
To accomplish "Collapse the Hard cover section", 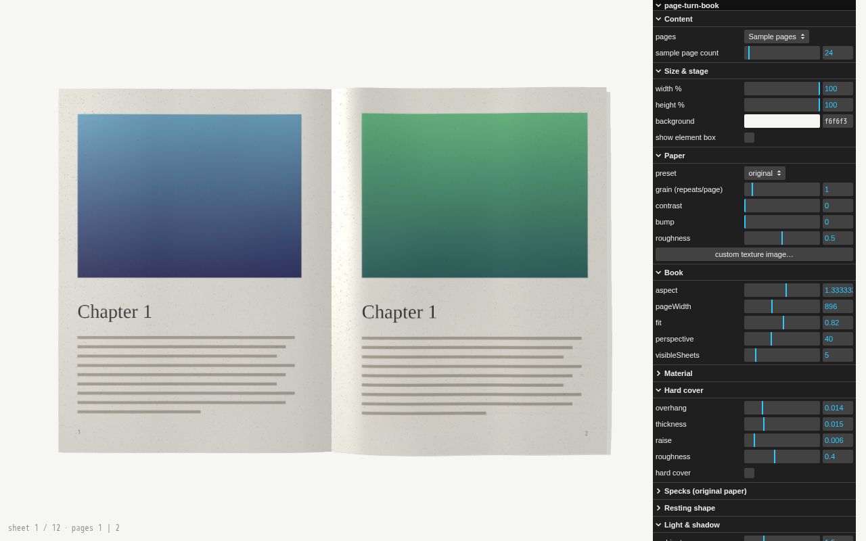I will (x=754, y=390).
